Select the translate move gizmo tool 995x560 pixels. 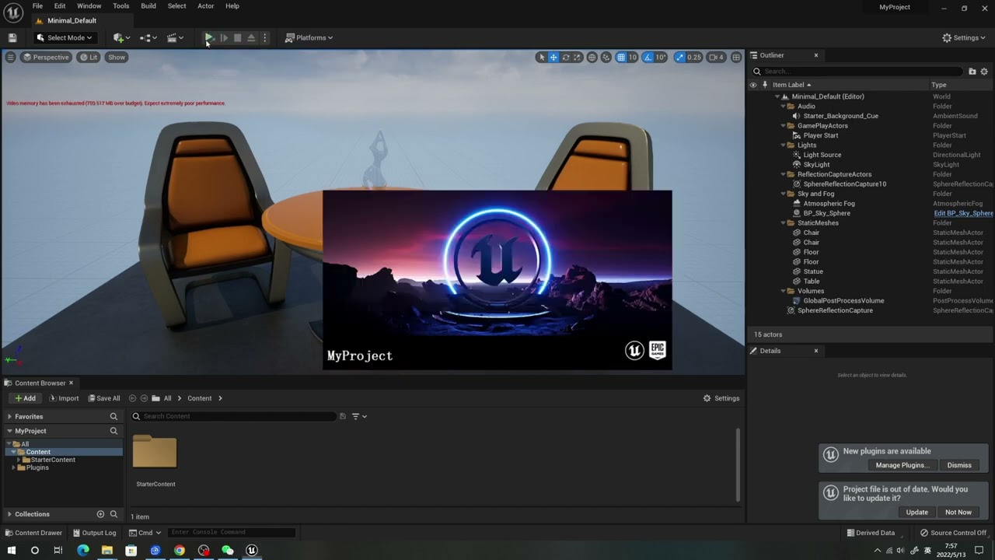[x=553, y=57]
